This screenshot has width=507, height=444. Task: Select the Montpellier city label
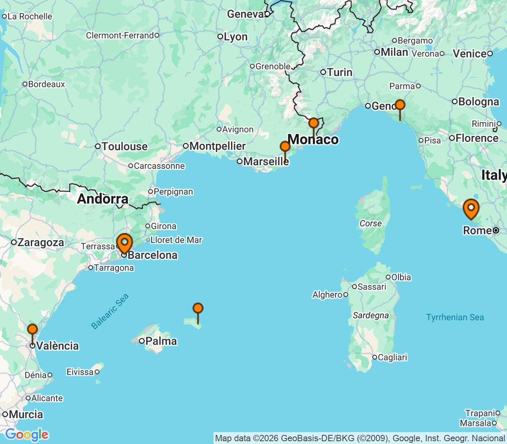(x=217, y=146)
